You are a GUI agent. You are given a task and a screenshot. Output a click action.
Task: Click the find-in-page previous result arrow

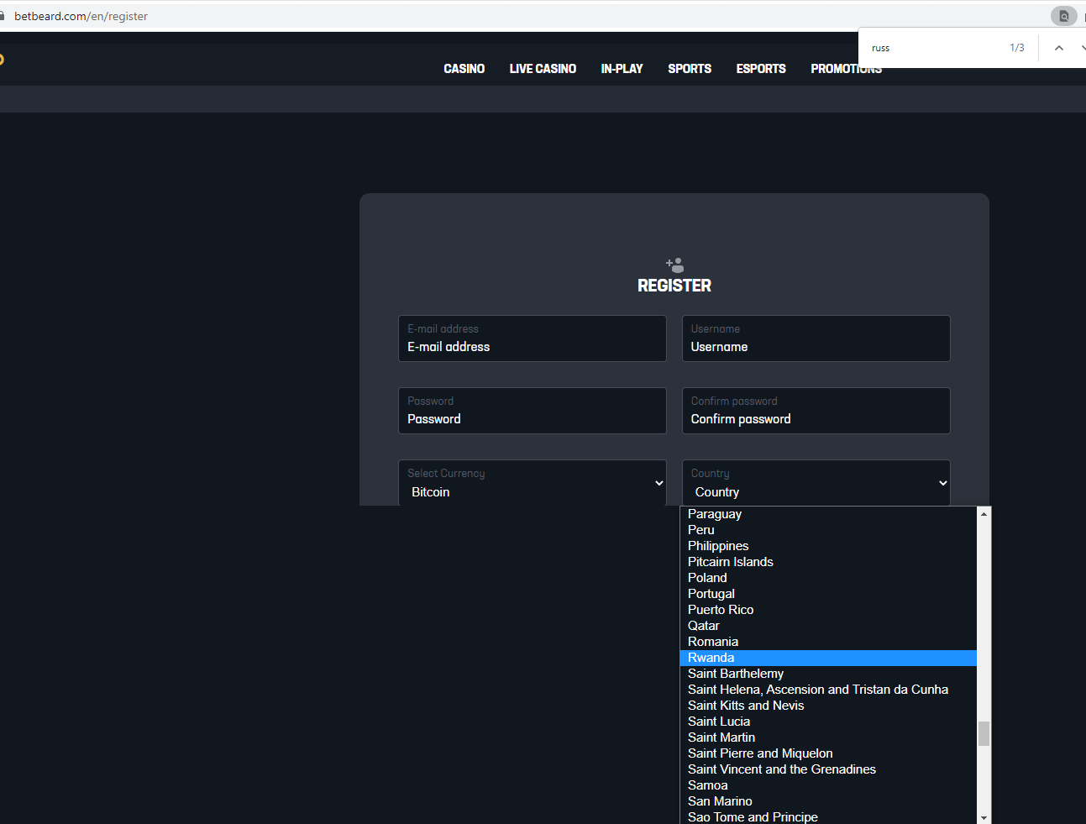pos(1058,48)
